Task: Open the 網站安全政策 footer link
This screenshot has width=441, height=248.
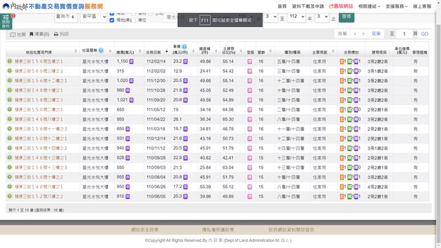Action: point(145,229)
